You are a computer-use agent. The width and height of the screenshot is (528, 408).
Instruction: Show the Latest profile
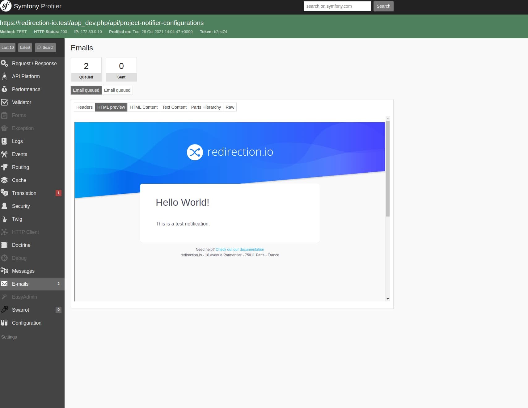pyautogui.click(x=25, y=47)
